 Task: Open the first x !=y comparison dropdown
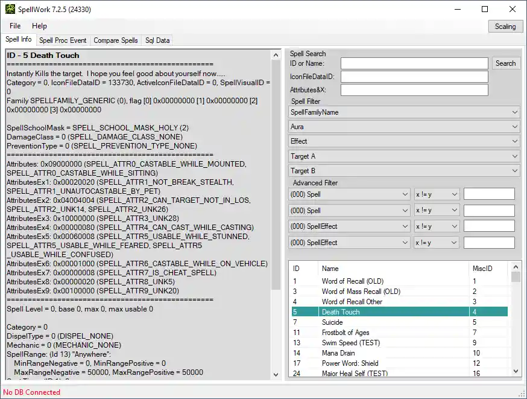tap(437, 193)
